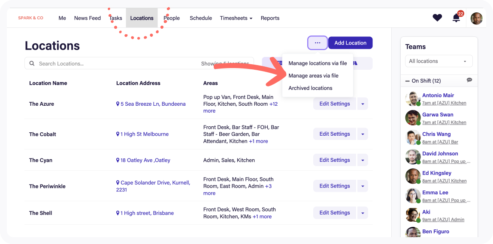Expand The Shell's Edit Settings arrow
Image resolution: width=493 pixels, height=244 pixels.
(363, 213)
